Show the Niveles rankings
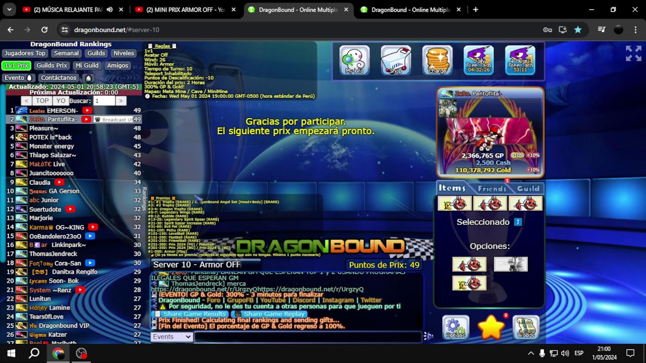The width and height of the screenshot is (646, 363). [x=124, y=53]
